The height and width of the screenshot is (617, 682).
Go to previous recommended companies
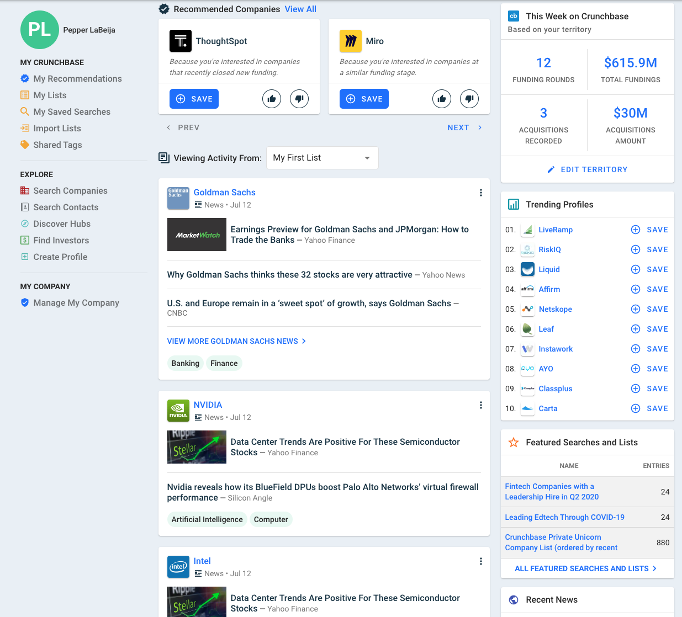pyautogui.click(x=183, y=127)
